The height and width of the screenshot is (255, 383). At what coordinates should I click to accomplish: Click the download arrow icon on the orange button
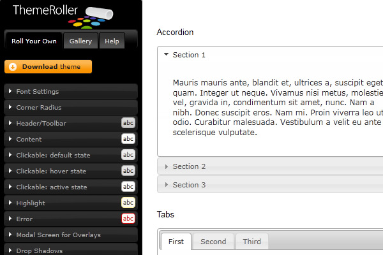13,66
